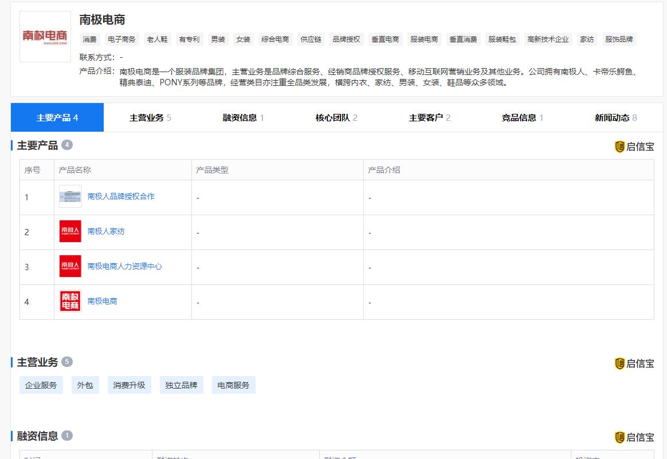This screenshot has height=459, width=667.
Task: Click the 南极电商 logo in product row 4
Action: point(70,302)
